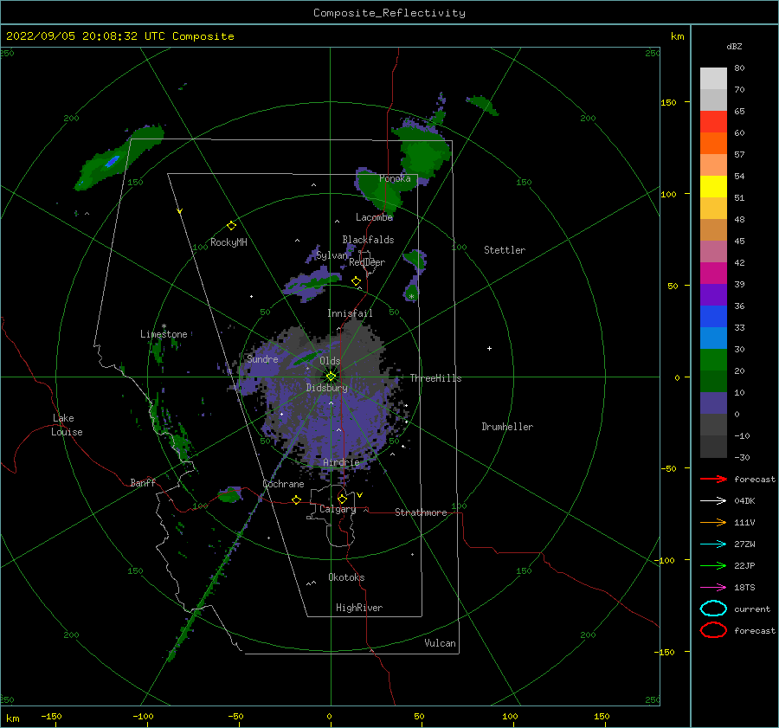Click the HighRiver label
This screenshot has width=779, height=728.
pyautogui.click(x=359, y=608)
